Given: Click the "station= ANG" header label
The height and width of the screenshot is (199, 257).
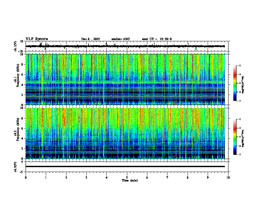Looking at the screenshot, I should 121,39.
